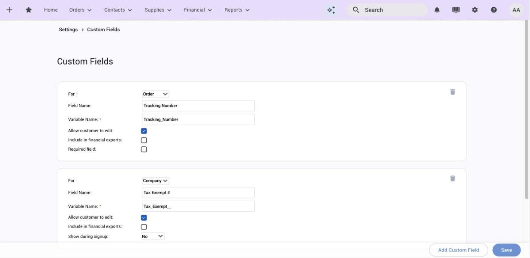Edit the Tracking Number field name input
Viewport: 530px width, 258px height.
point(198,106)
